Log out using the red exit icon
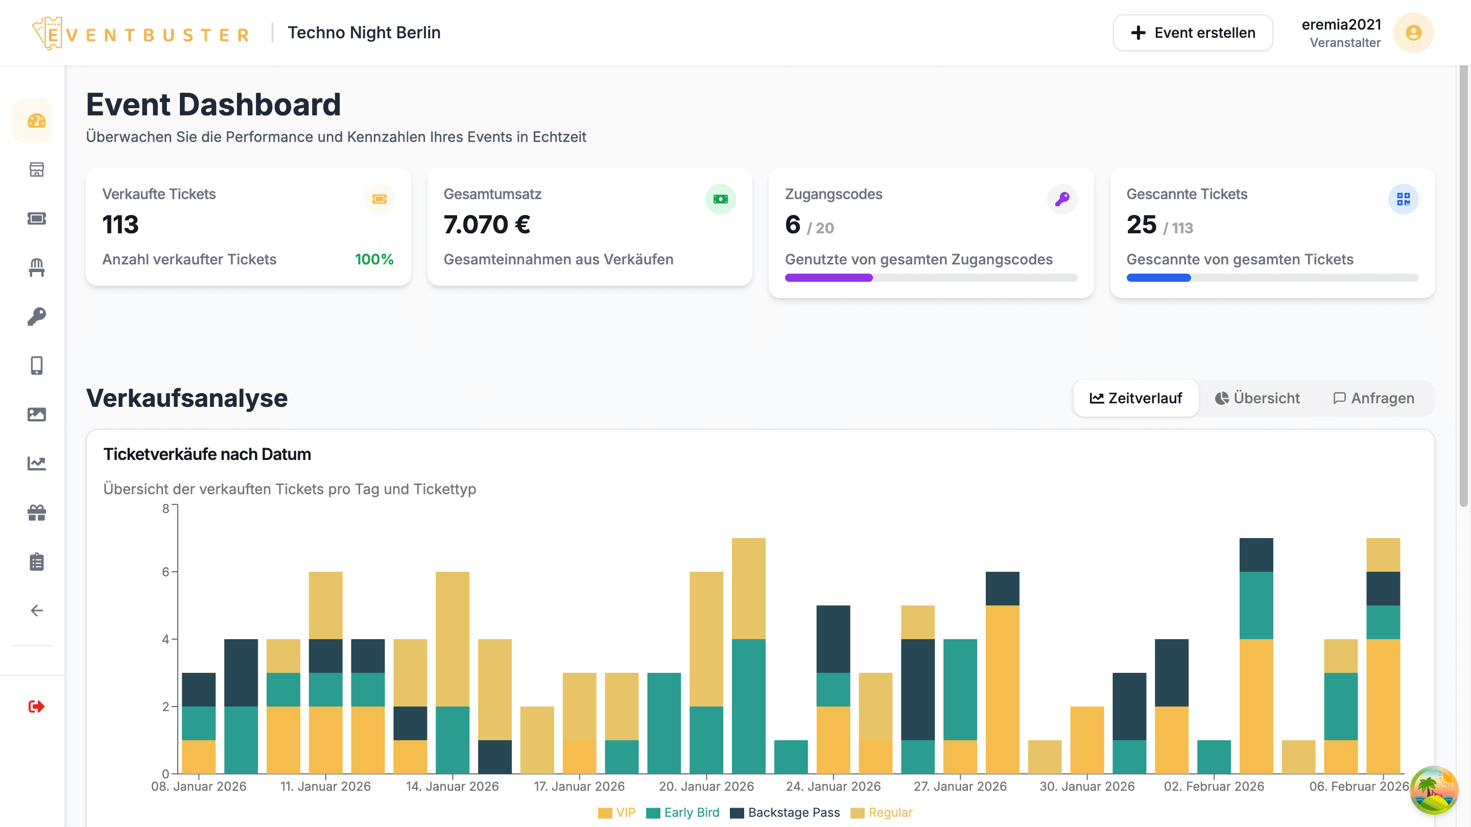Screen dimensions: 1471x827 coord(37,707)
